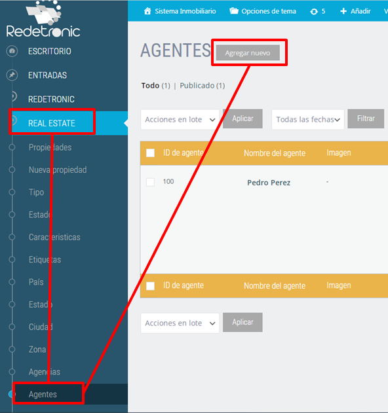The width and height of the screenshot is (388, 413).
Task: Click the Entradas pin icon
Action: pyautogui.click(x=12, y=75)
